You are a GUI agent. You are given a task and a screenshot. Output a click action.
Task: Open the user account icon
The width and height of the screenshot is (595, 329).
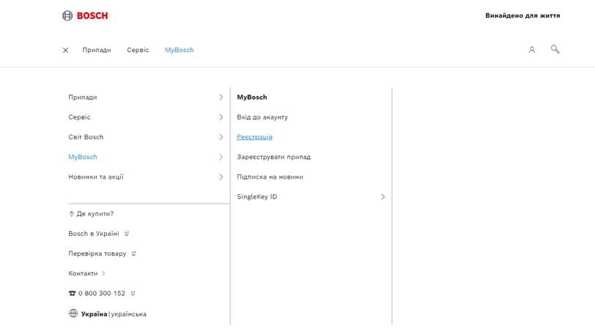532,50
